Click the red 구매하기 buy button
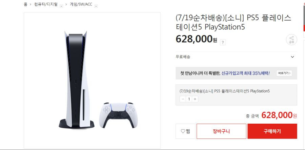The height and width of the screenshot is (150, 305). click(272, 131)
